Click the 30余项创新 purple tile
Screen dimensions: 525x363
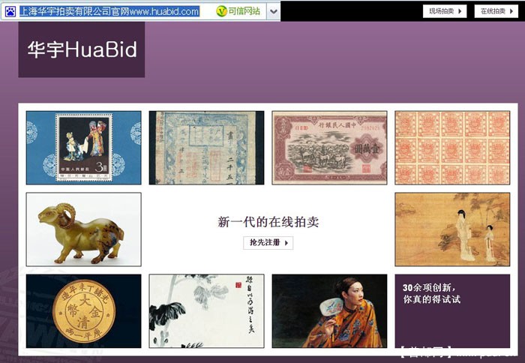452,311
